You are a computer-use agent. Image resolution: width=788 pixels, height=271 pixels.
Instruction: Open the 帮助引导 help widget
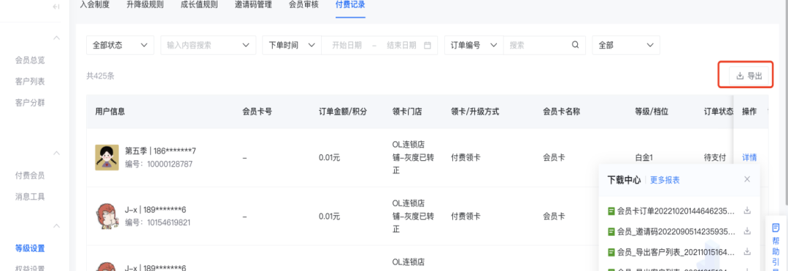pyautogui.click(x=776, y=243)
